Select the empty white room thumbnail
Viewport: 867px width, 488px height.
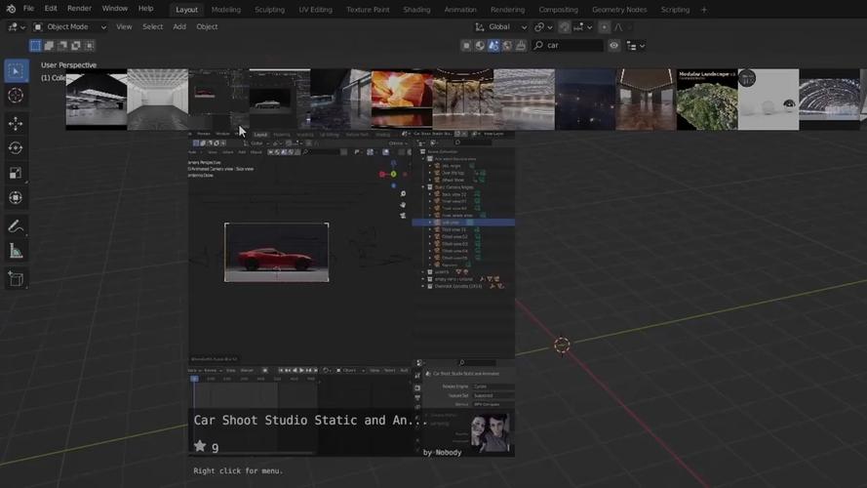pos(158,100)
